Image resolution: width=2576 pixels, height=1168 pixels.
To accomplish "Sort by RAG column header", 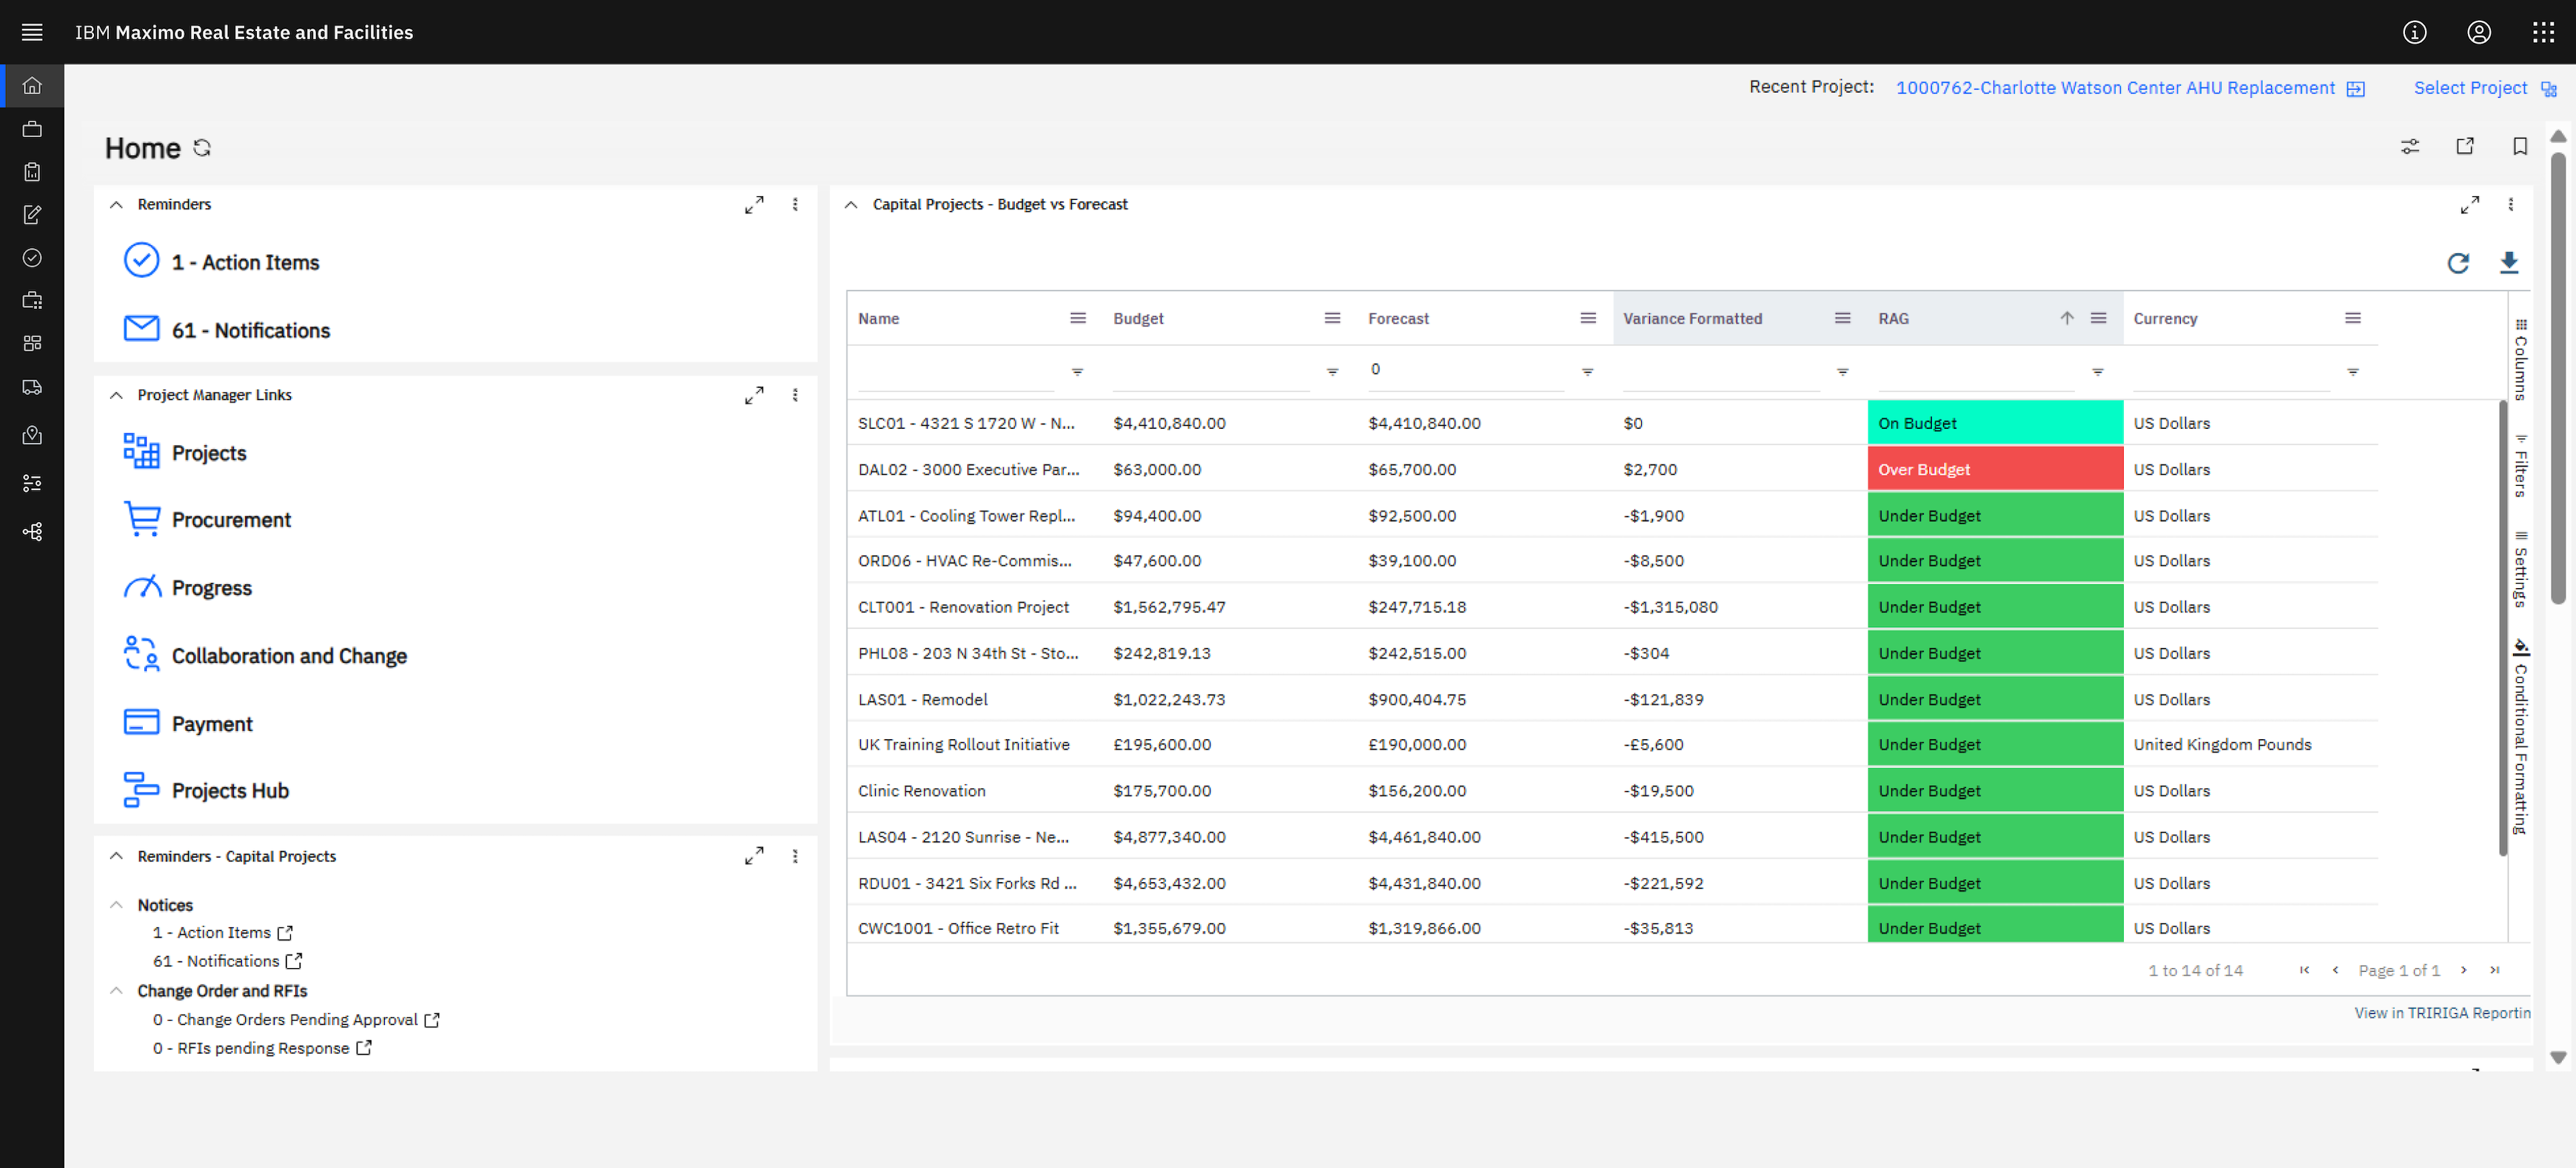I will tap(1893, 318).
